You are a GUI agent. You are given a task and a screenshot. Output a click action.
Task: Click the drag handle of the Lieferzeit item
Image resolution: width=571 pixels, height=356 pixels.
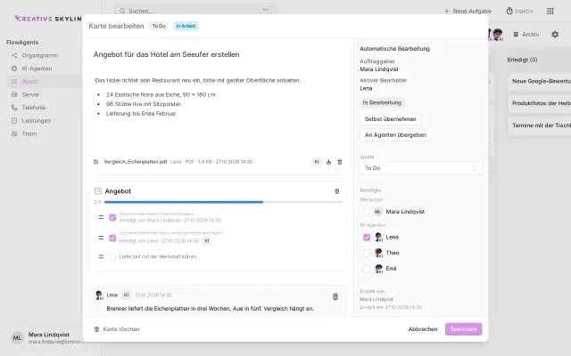(101, 257)
